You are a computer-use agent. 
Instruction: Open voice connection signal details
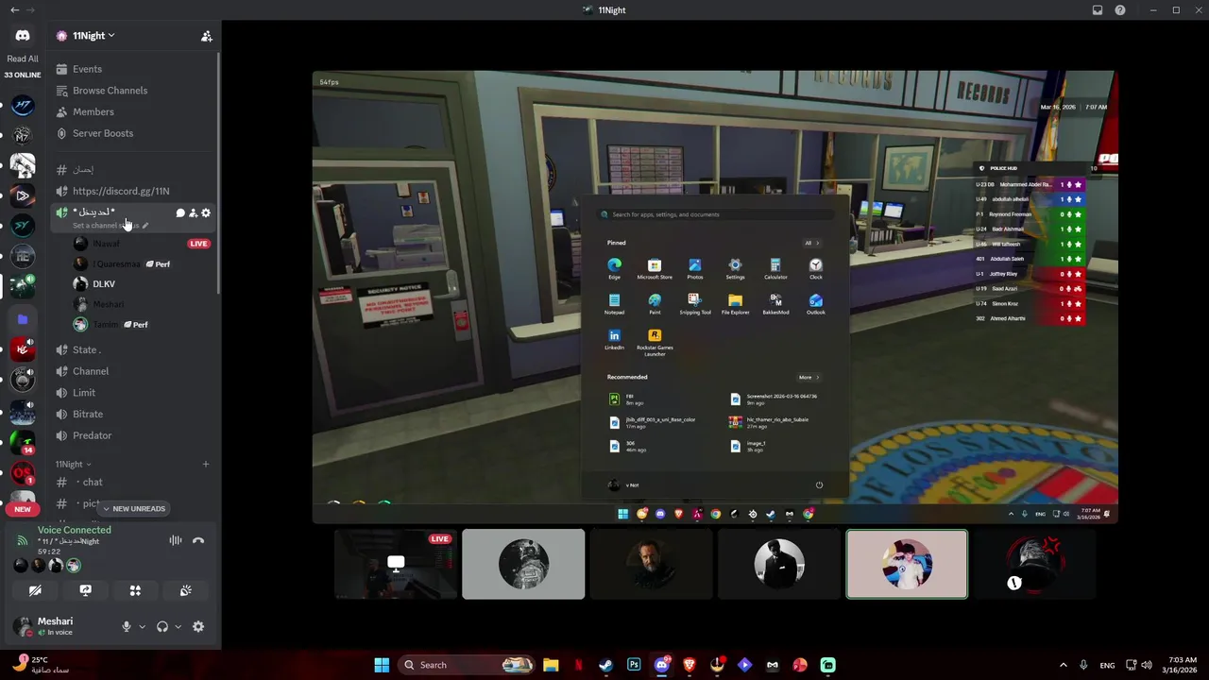(23, 540)
